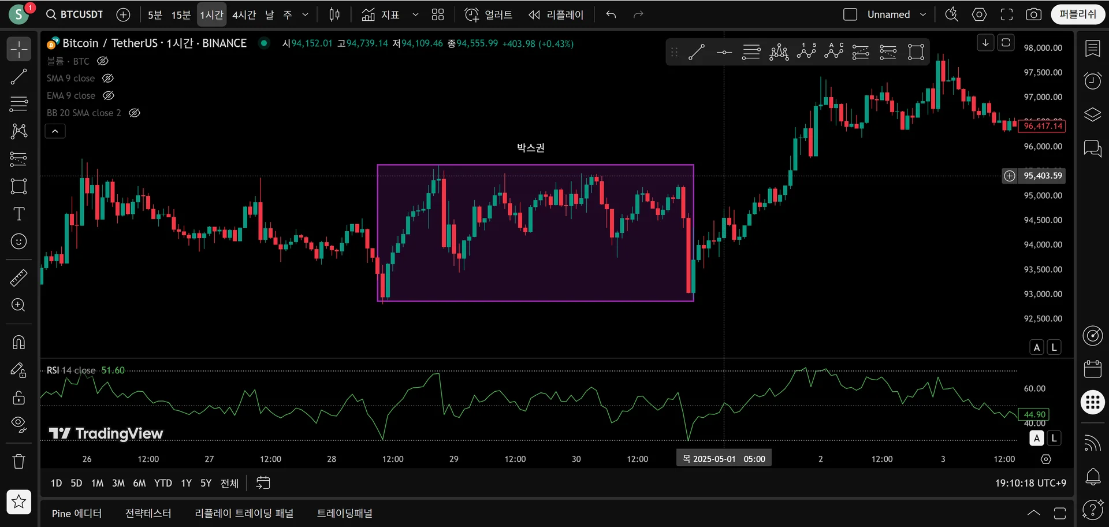The width and height of the screenshot is (1109, 527).
Task: Select the 1시간 timeframe
Action: click(211, 14)
